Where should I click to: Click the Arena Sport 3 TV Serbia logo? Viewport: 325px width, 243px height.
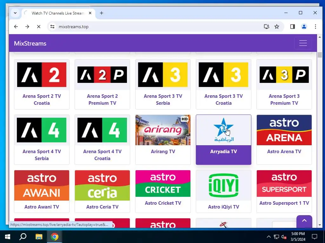pos(163,75)
